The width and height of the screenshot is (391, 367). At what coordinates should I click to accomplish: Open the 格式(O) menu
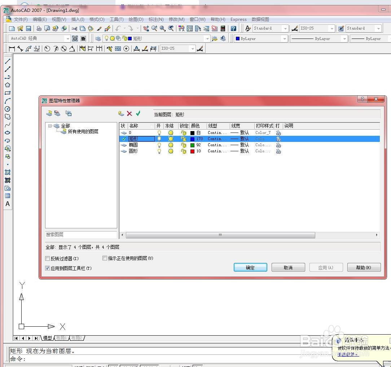(97, 19)
